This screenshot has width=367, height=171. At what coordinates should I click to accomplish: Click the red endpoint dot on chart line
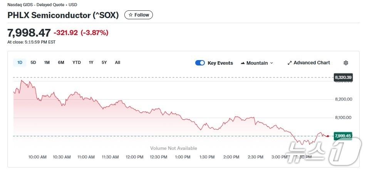(328, 136)
